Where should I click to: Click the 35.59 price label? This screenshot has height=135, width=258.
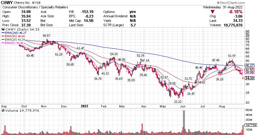tap(131, 80)
